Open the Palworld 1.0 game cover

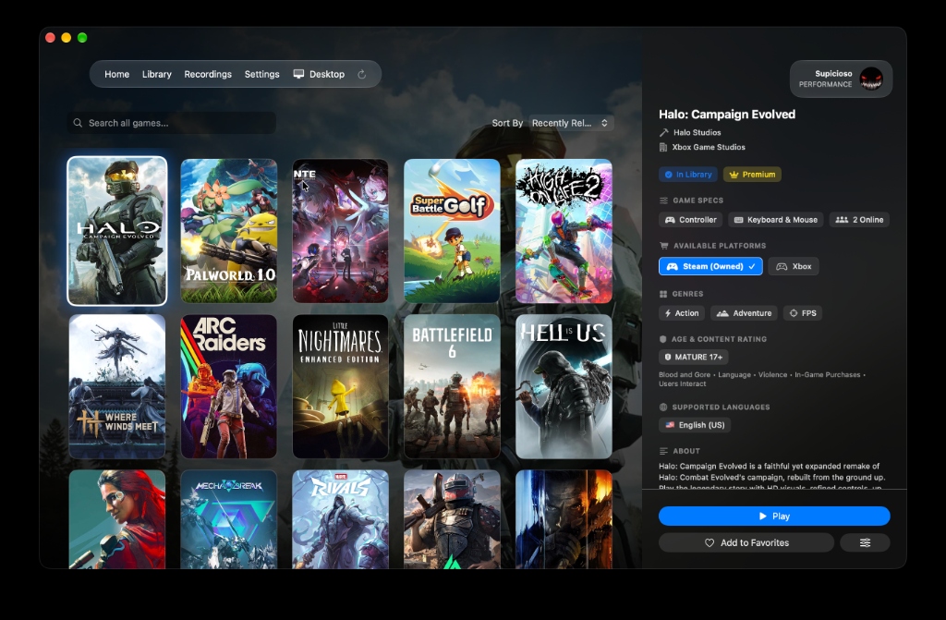point(229,231)
